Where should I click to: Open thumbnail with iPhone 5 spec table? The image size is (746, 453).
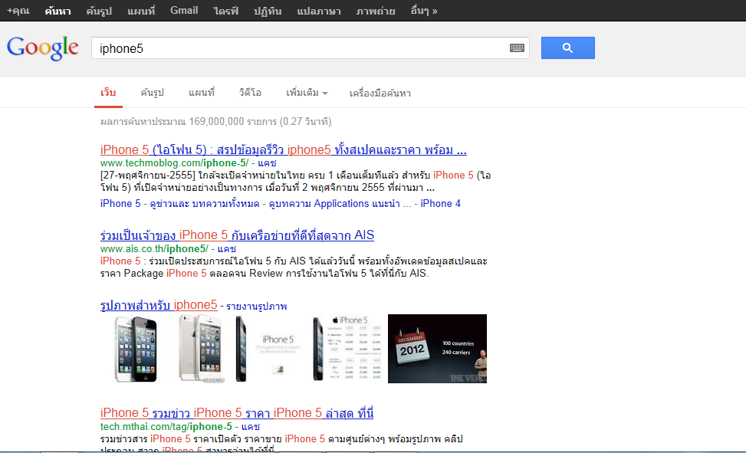(x=347, y=349)
